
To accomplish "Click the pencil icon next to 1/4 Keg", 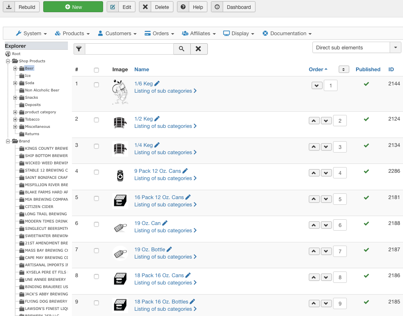I will [157, 145].
